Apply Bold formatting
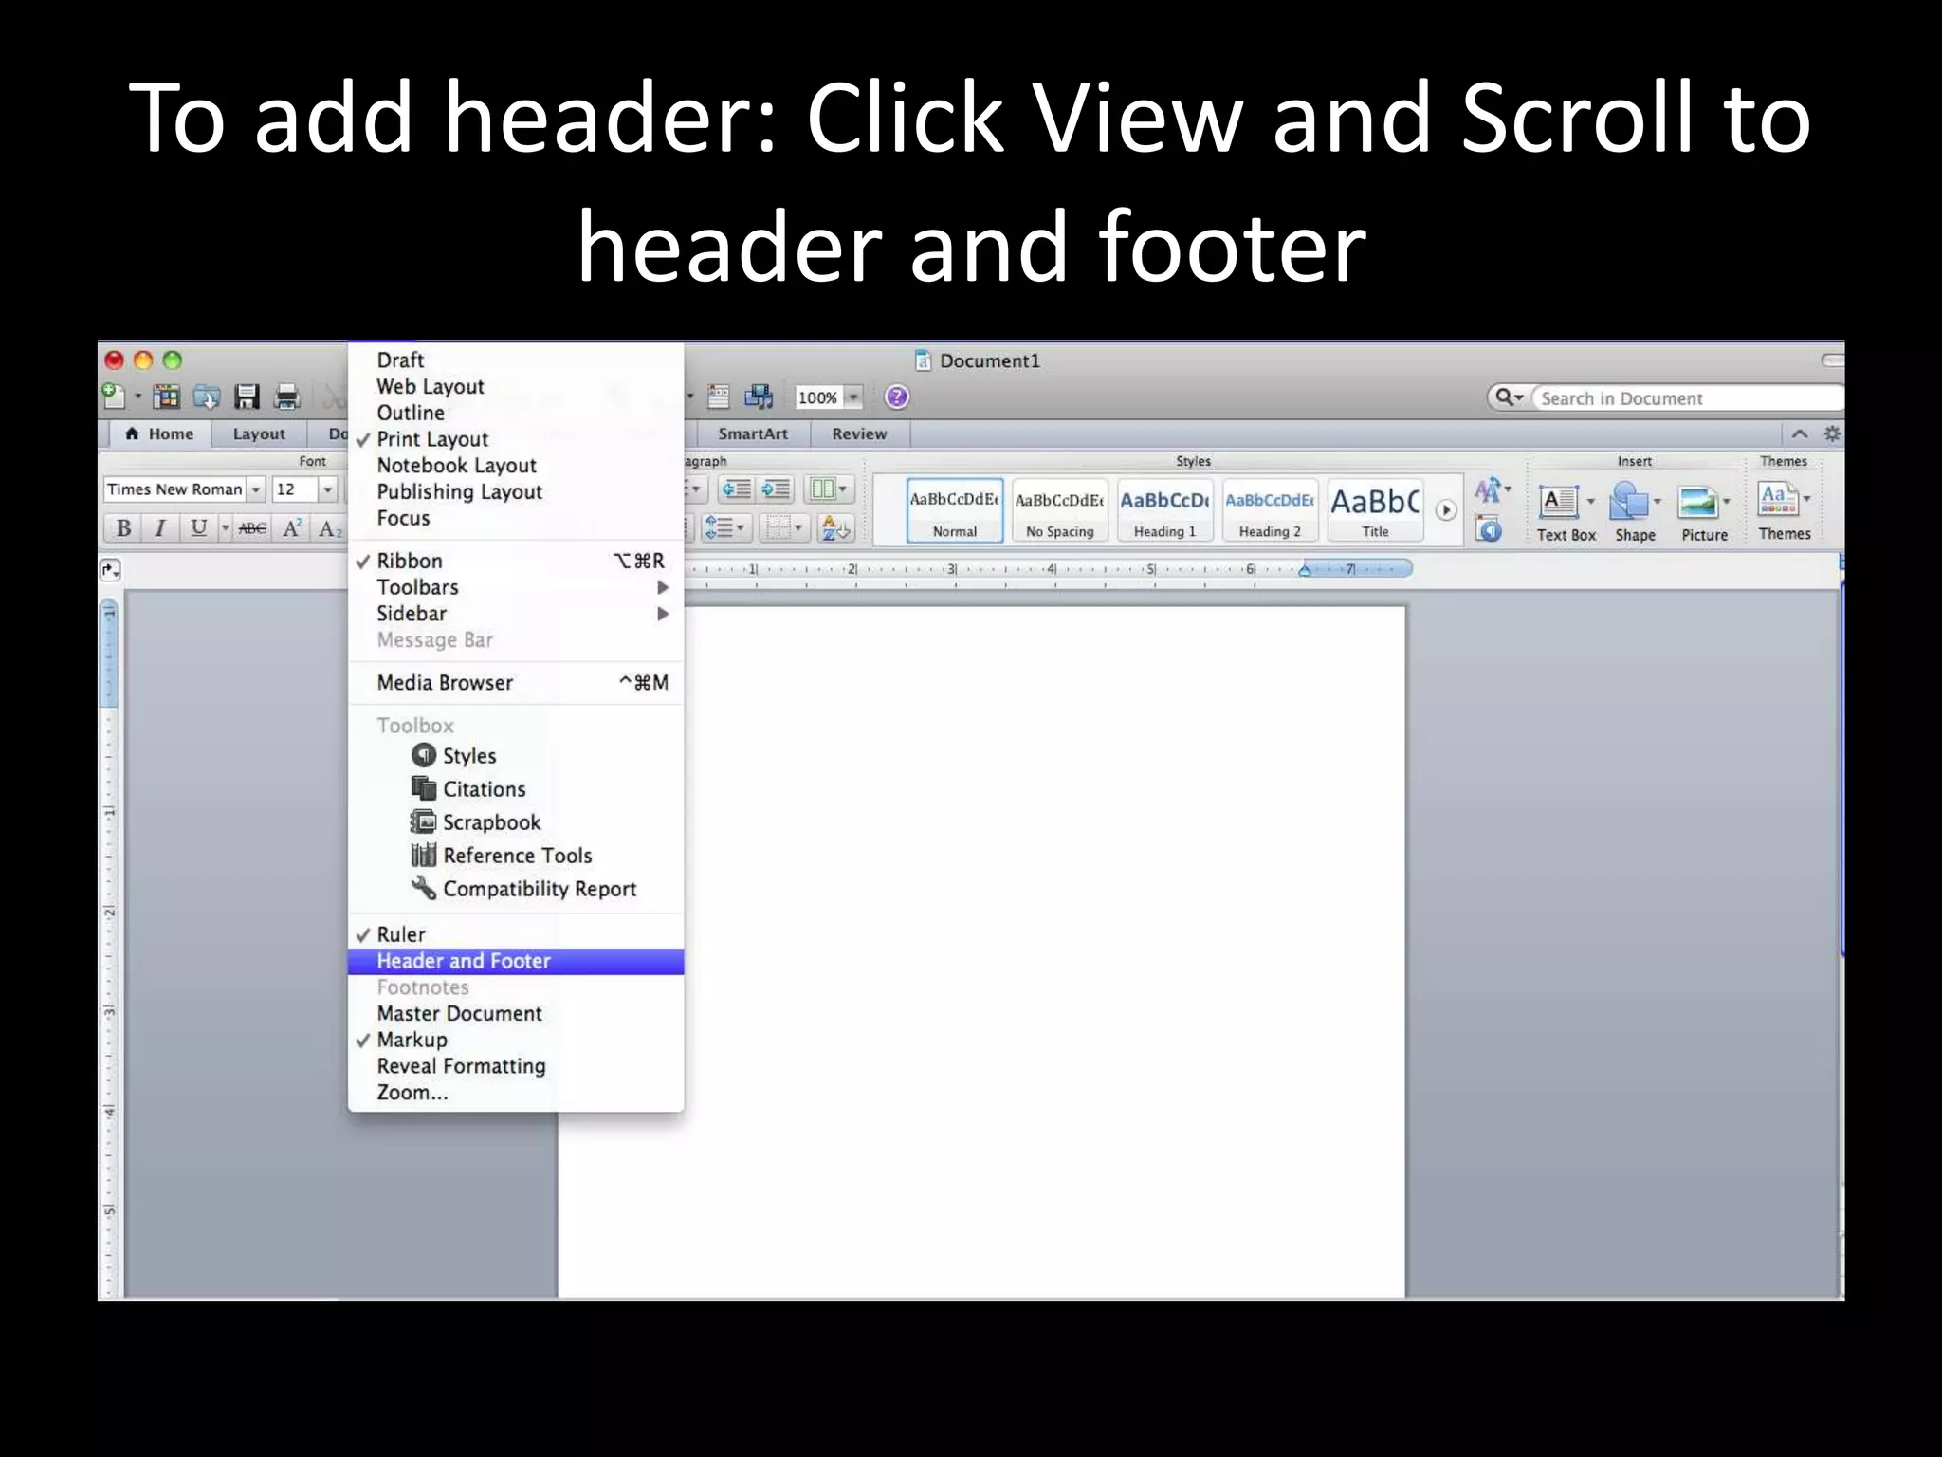 [x=123, y=528]
